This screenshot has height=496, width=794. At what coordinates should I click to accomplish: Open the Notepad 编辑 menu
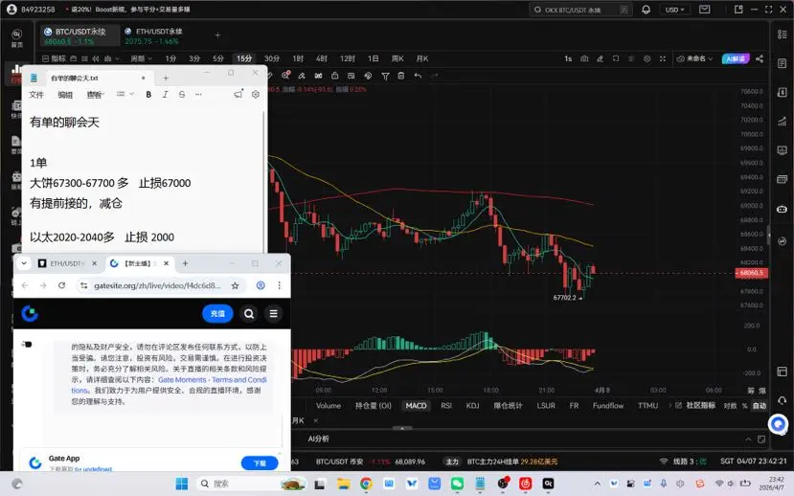pos(65,95)
